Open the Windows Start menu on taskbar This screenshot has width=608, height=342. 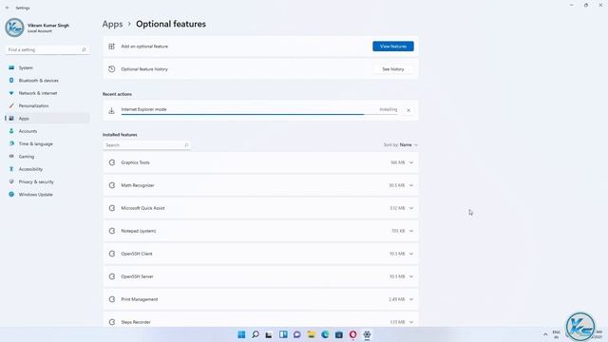241,334
